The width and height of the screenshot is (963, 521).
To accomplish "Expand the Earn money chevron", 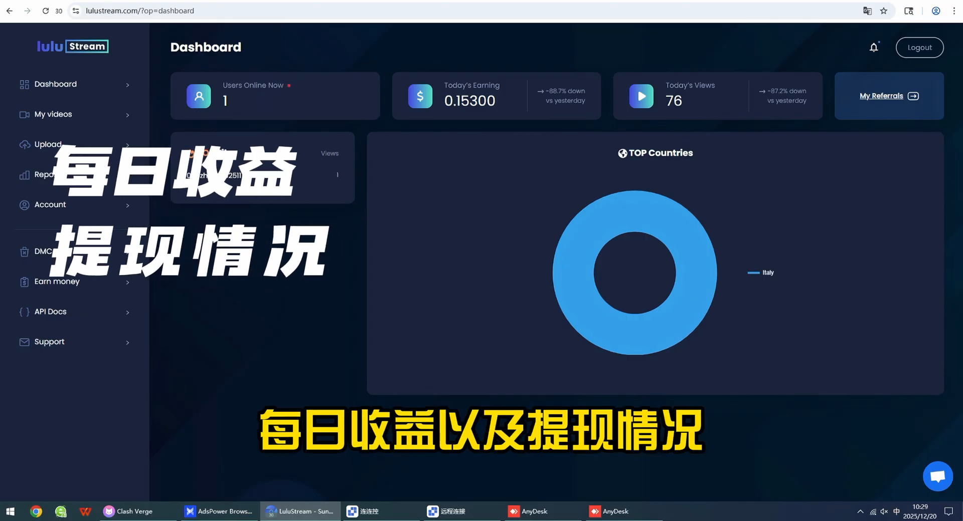I will 127,283.
